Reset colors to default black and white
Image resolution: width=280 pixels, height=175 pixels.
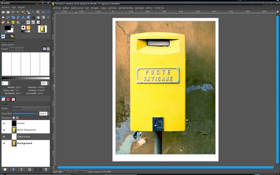(x=6, y=32)
